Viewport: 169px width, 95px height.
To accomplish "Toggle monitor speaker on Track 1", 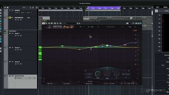I will click(x=18, y=36).
